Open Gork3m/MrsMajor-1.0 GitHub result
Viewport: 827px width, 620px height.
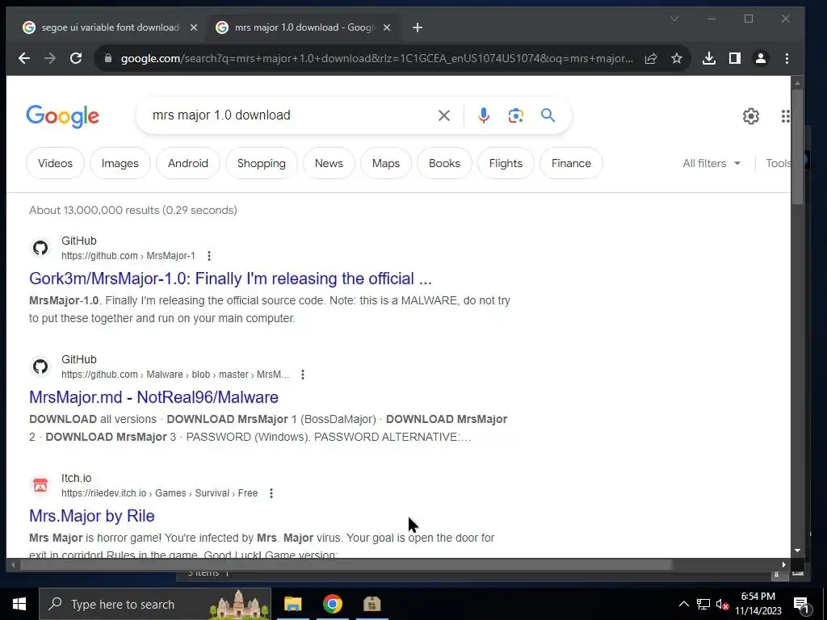click(230, 279)
